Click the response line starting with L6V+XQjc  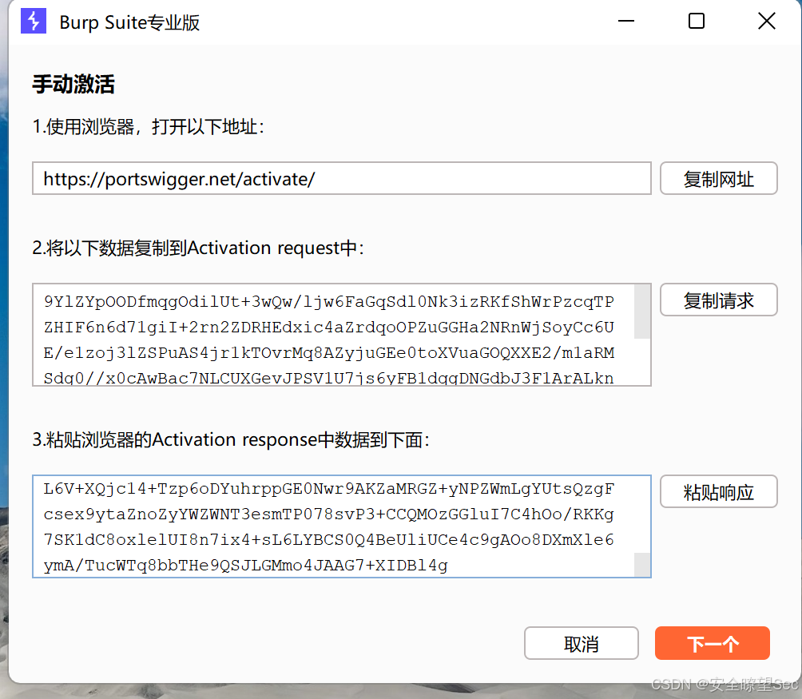[329, 489]
